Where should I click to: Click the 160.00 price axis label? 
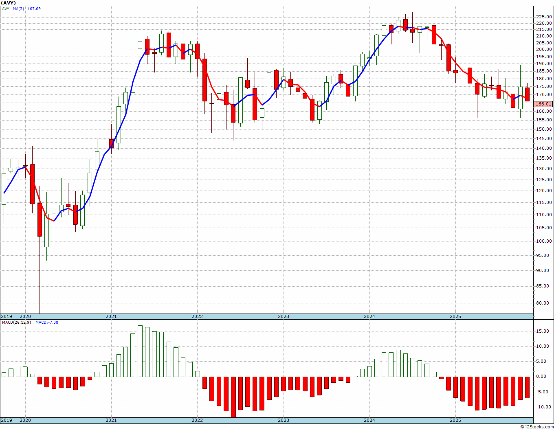544,111
